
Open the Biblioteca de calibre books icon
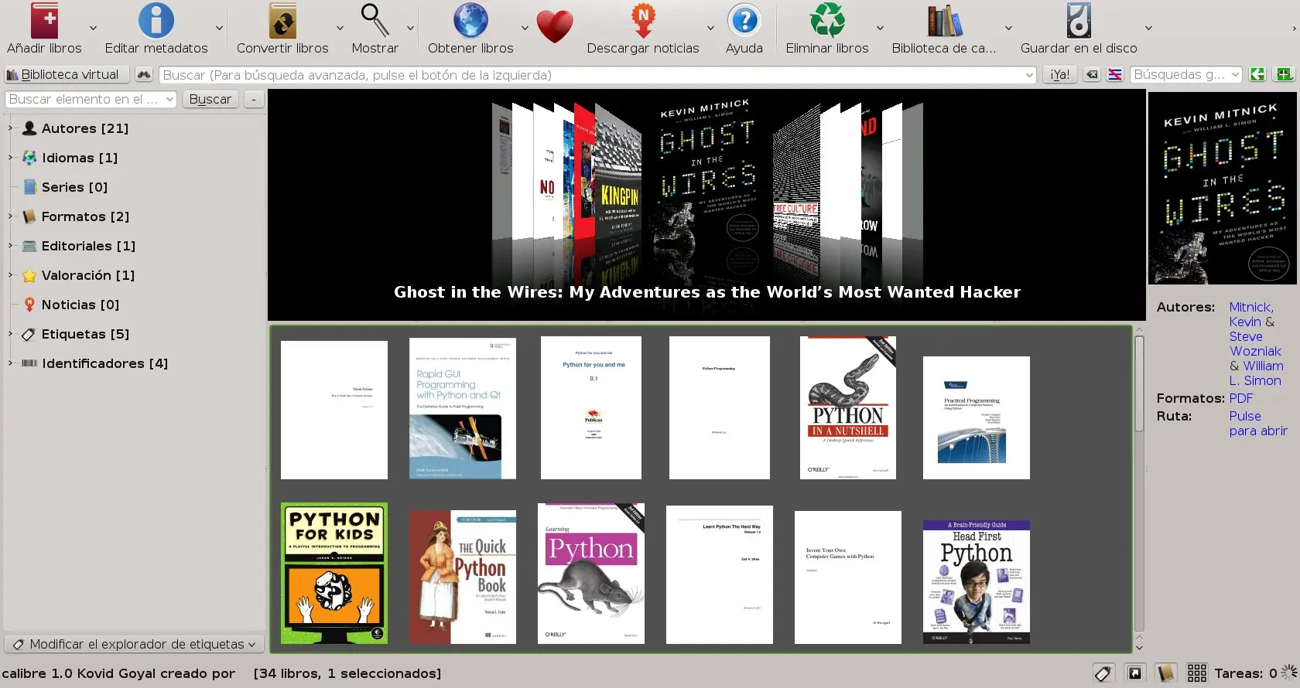[945, 21]
